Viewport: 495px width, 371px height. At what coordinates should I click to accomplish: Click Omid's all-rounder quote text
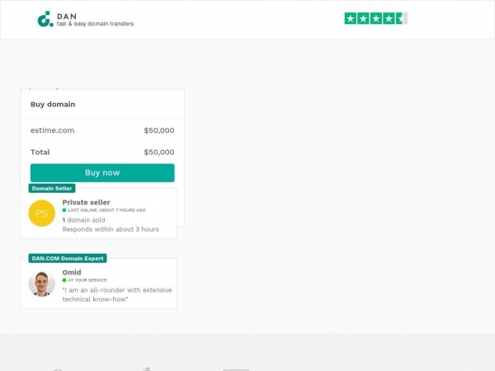(117, 294)
